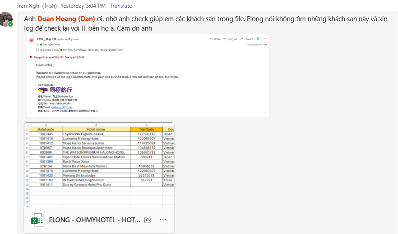Image resolution: width=398 pixels, height=234 pixels.
Task: Click the Hotel name column header
Action: [x=96, y=130]
